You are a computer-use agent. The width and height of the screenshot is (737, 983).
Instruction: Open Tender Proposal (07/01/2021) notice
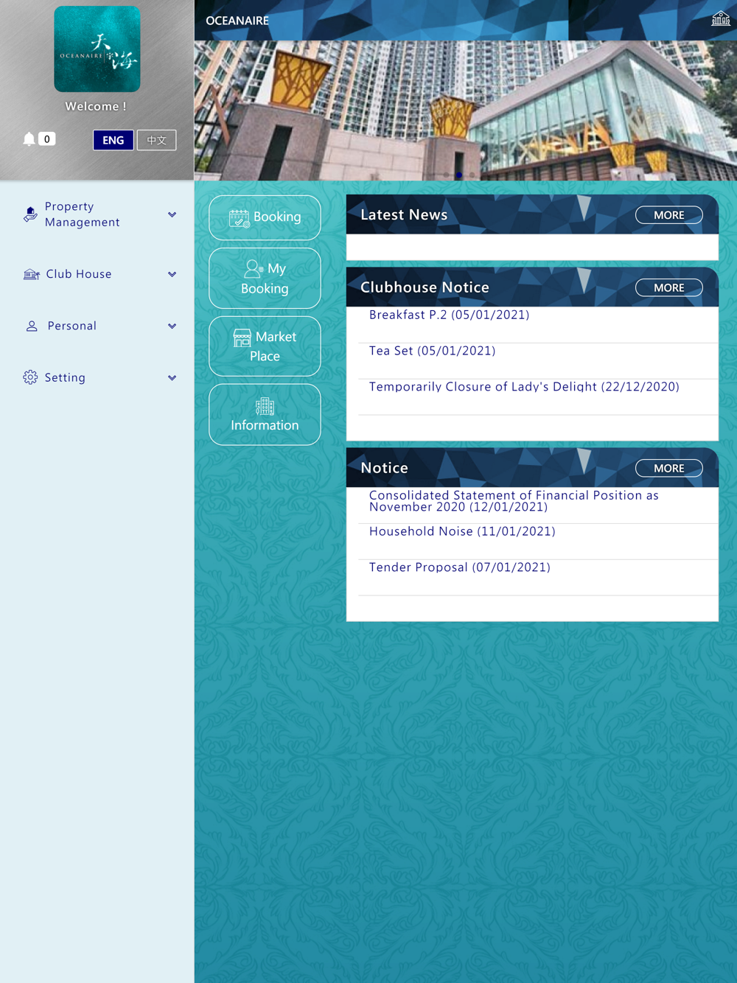pos(460,567)
